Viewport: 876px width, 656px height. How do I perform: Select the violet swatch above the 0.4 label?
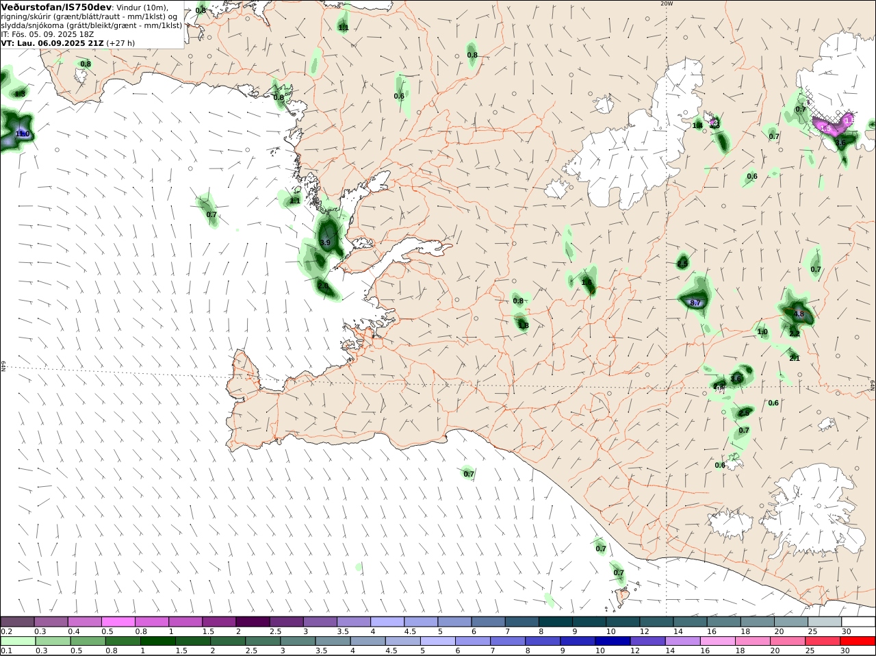click(84, 622)
